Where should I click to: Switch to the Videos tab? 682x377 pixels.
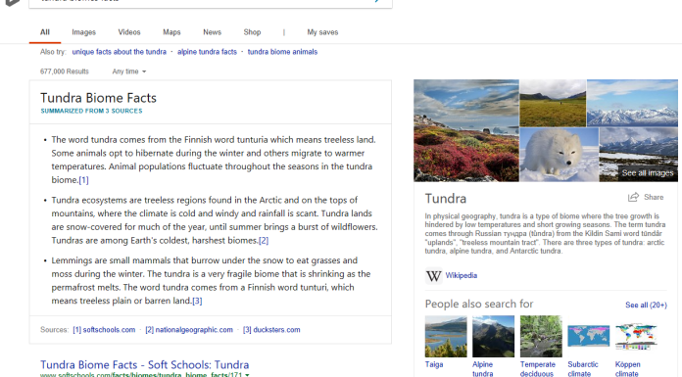coord(129,32)
